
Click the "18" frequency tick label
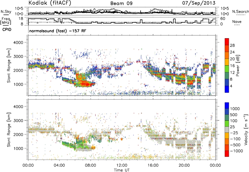(x=21, y=19)
